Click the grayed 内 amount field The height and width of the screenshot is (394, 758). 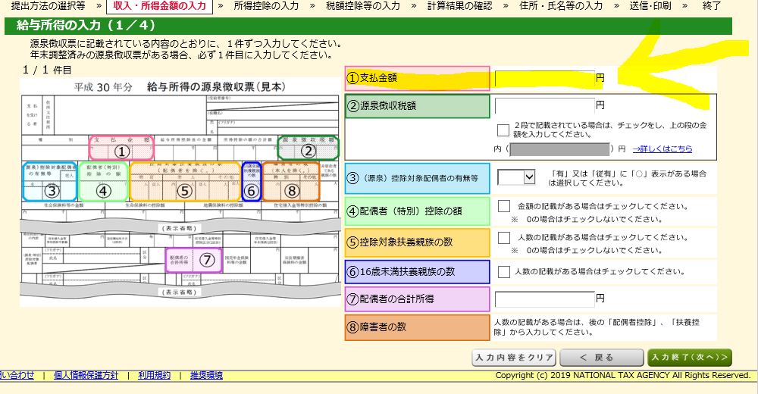[559, 149]
